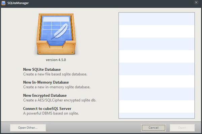Click 'Create a new file based sqlite database.' text
The image size is (202, 134).
tap(55, 74)
